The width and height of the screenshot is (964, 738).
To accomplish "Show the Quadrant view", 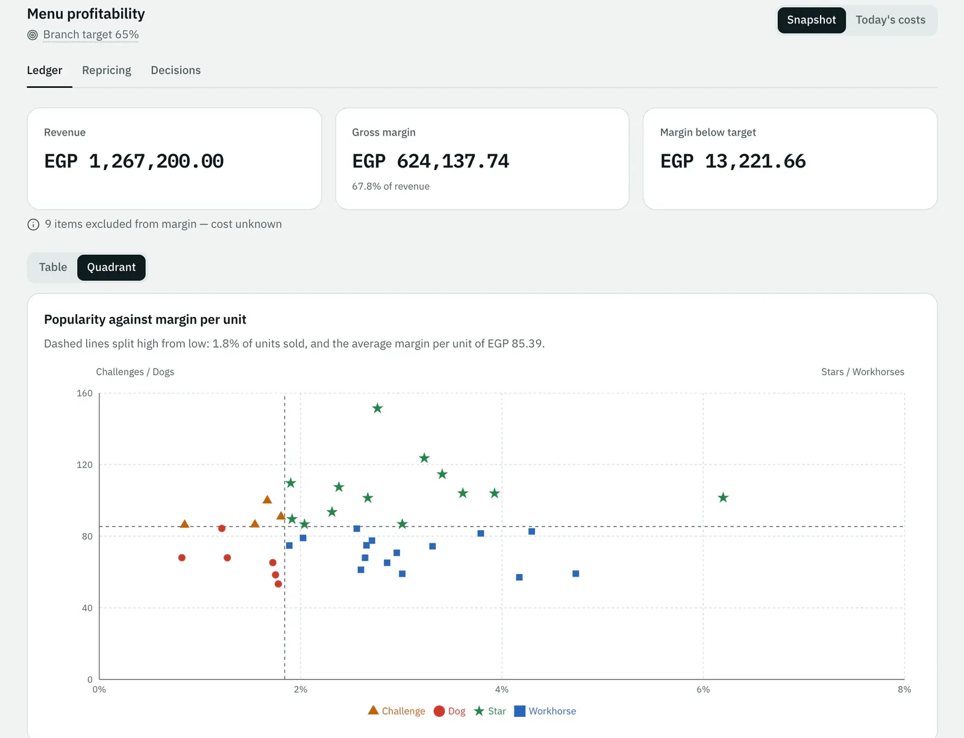I will (x=111, y=267).
